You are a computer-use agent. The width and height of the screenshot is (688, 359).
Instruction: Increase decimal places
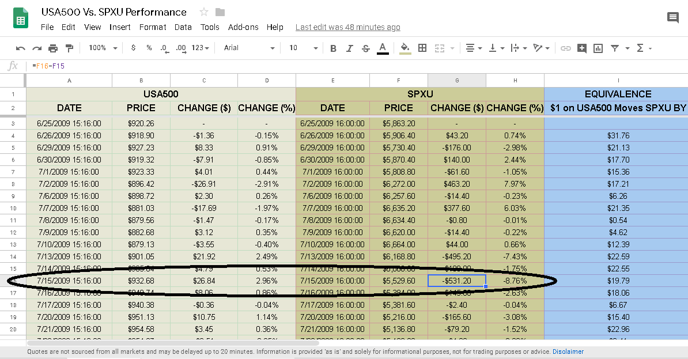click(x=181, y=48)
